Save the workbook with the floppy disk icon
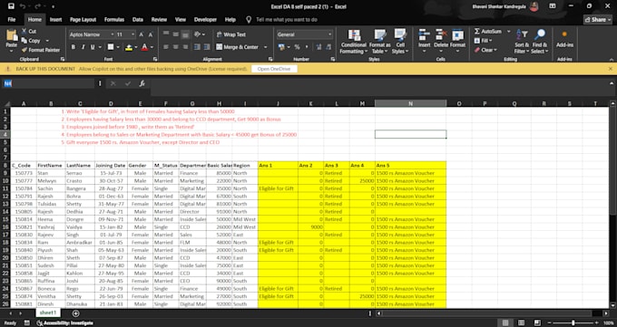Image resolution: width=617 pixels, height=327 pixels. click(x=11, y=6)
